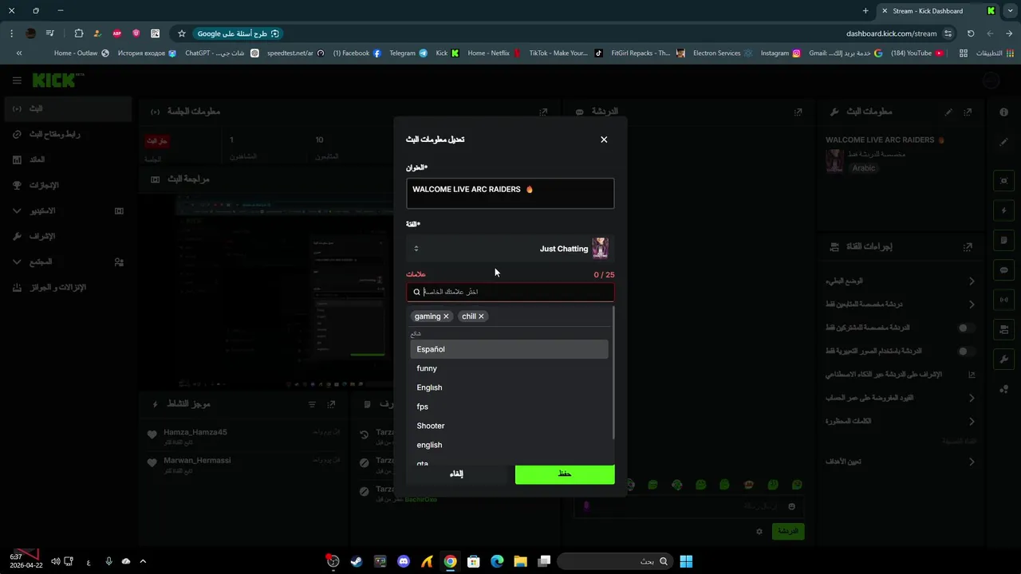Viewport: 1021px width, 574px height.
Task: Remove the chill tag
Action: coord(481,316)
